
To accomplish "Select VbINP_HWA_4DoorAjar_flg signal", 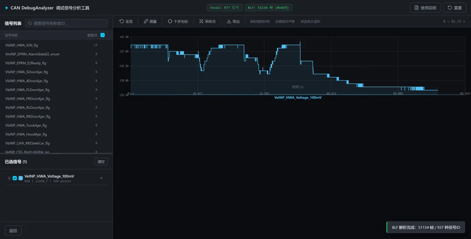I will [56, 81].
